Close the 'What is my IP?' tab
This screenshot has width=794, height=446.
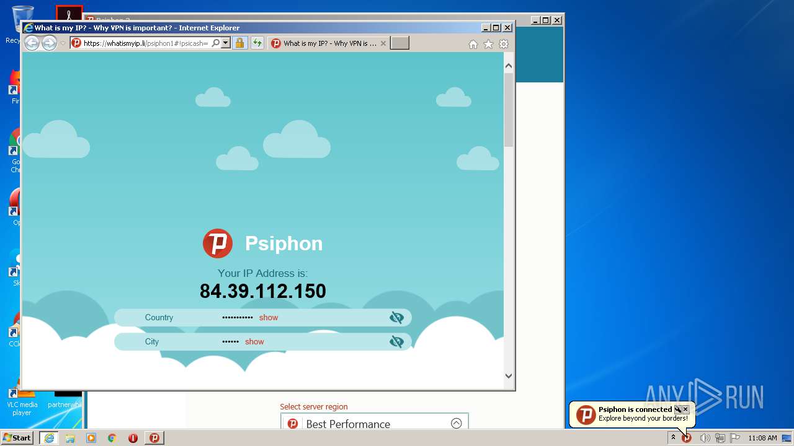(383, 43)
